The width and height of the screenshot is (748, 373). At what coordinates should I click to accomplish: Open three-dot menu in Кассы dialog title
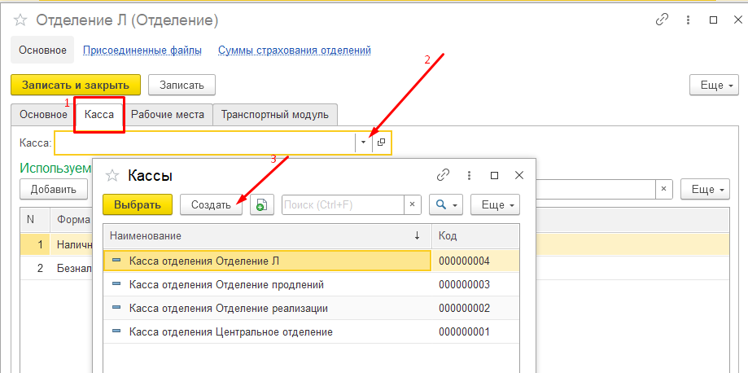(469, 175)
